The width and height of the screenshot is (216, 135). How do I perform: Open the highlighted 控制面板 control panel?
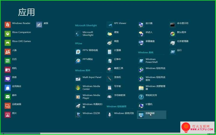pos(152,115)
